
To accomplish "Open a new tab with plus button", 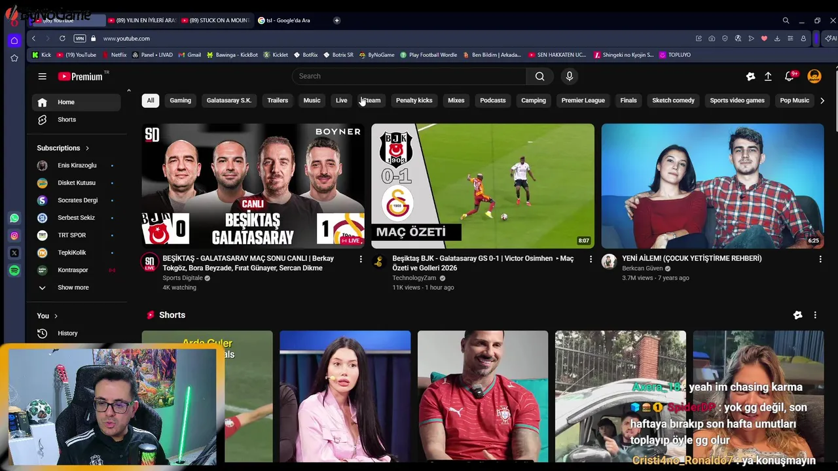I will 337,20.
